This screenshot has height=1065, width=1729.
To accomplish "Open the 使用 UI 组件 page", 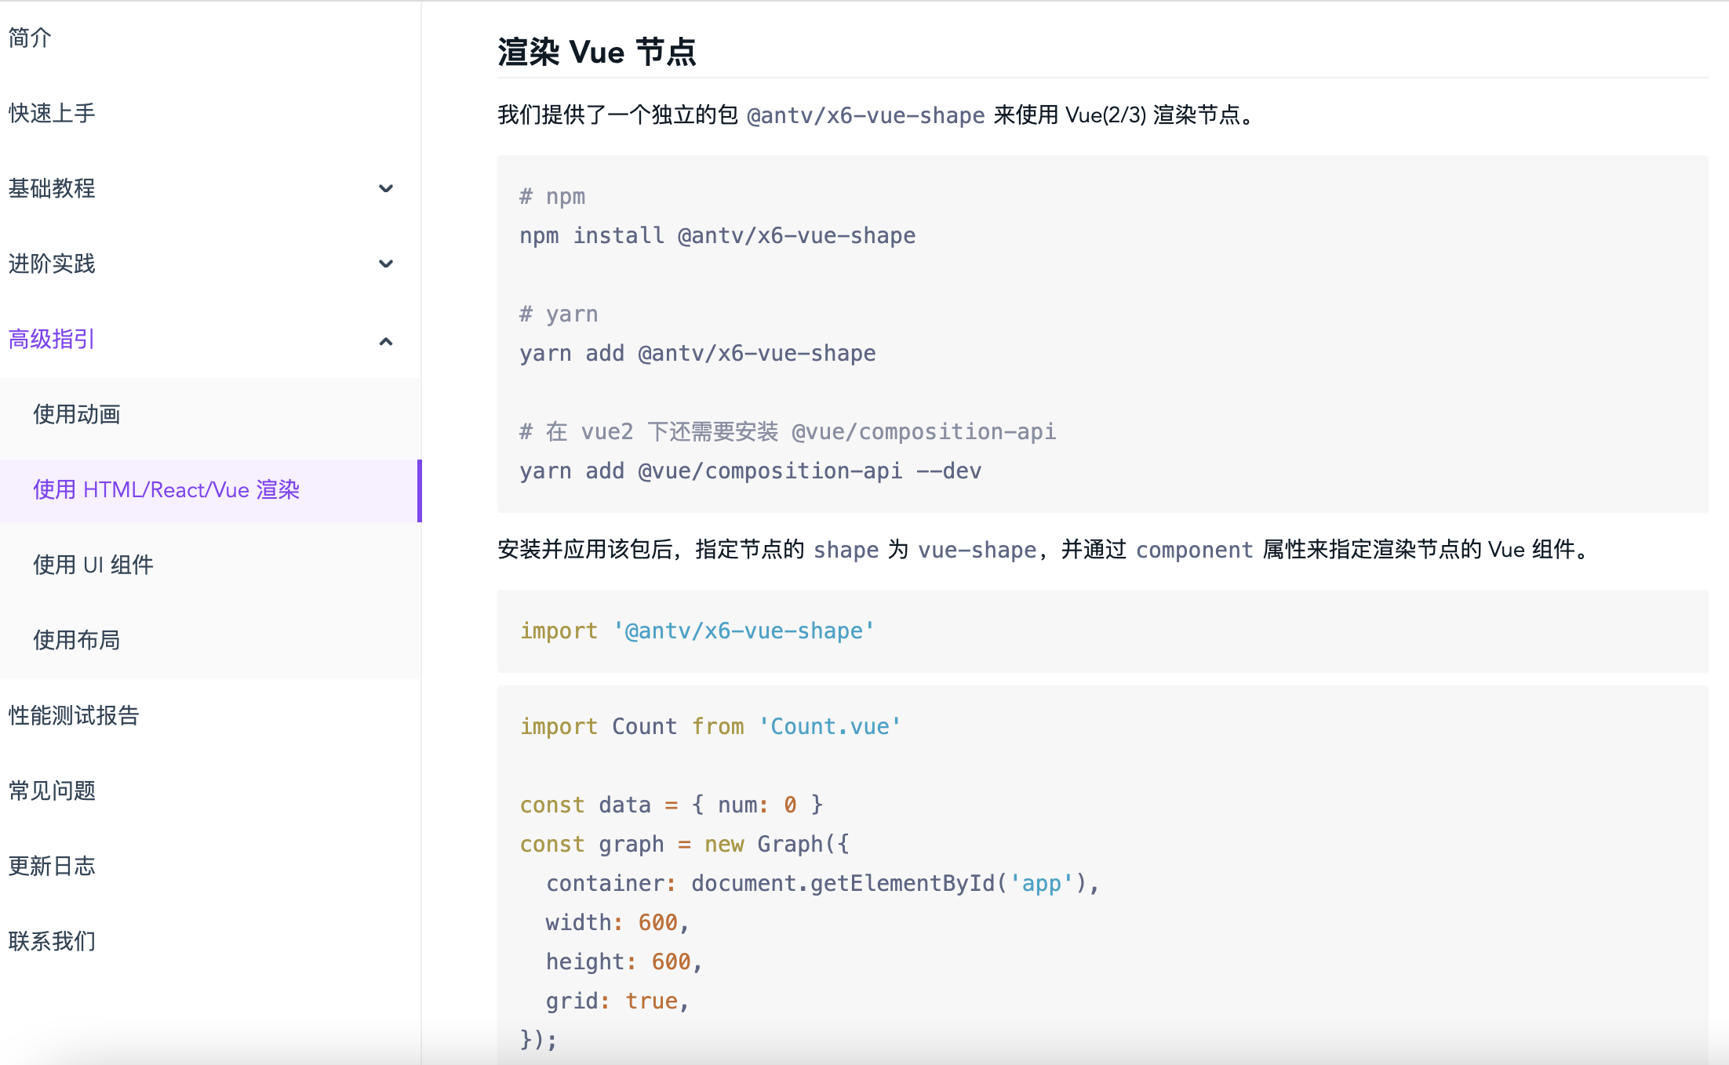I will coord(93,565).
